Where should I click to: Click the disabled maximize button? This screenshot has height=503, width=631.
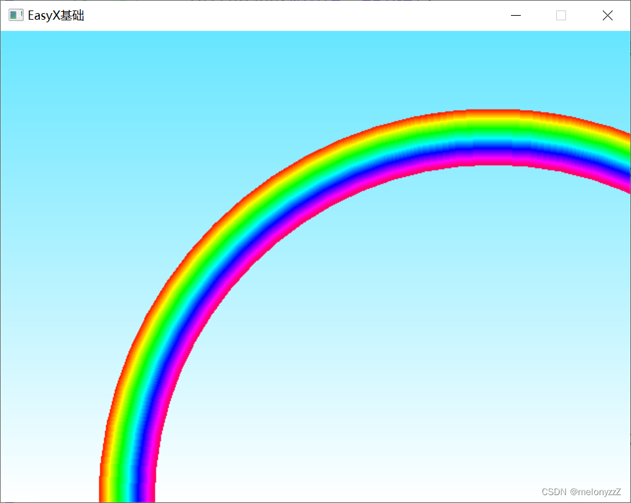point(561,15)
